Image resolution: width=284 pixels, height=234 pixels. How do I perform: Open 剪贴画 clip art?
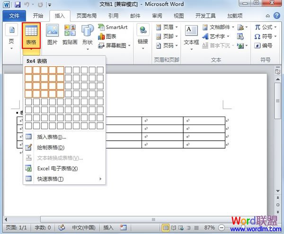point(70,35)
